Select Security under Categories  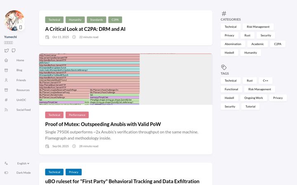pos(266,35)
